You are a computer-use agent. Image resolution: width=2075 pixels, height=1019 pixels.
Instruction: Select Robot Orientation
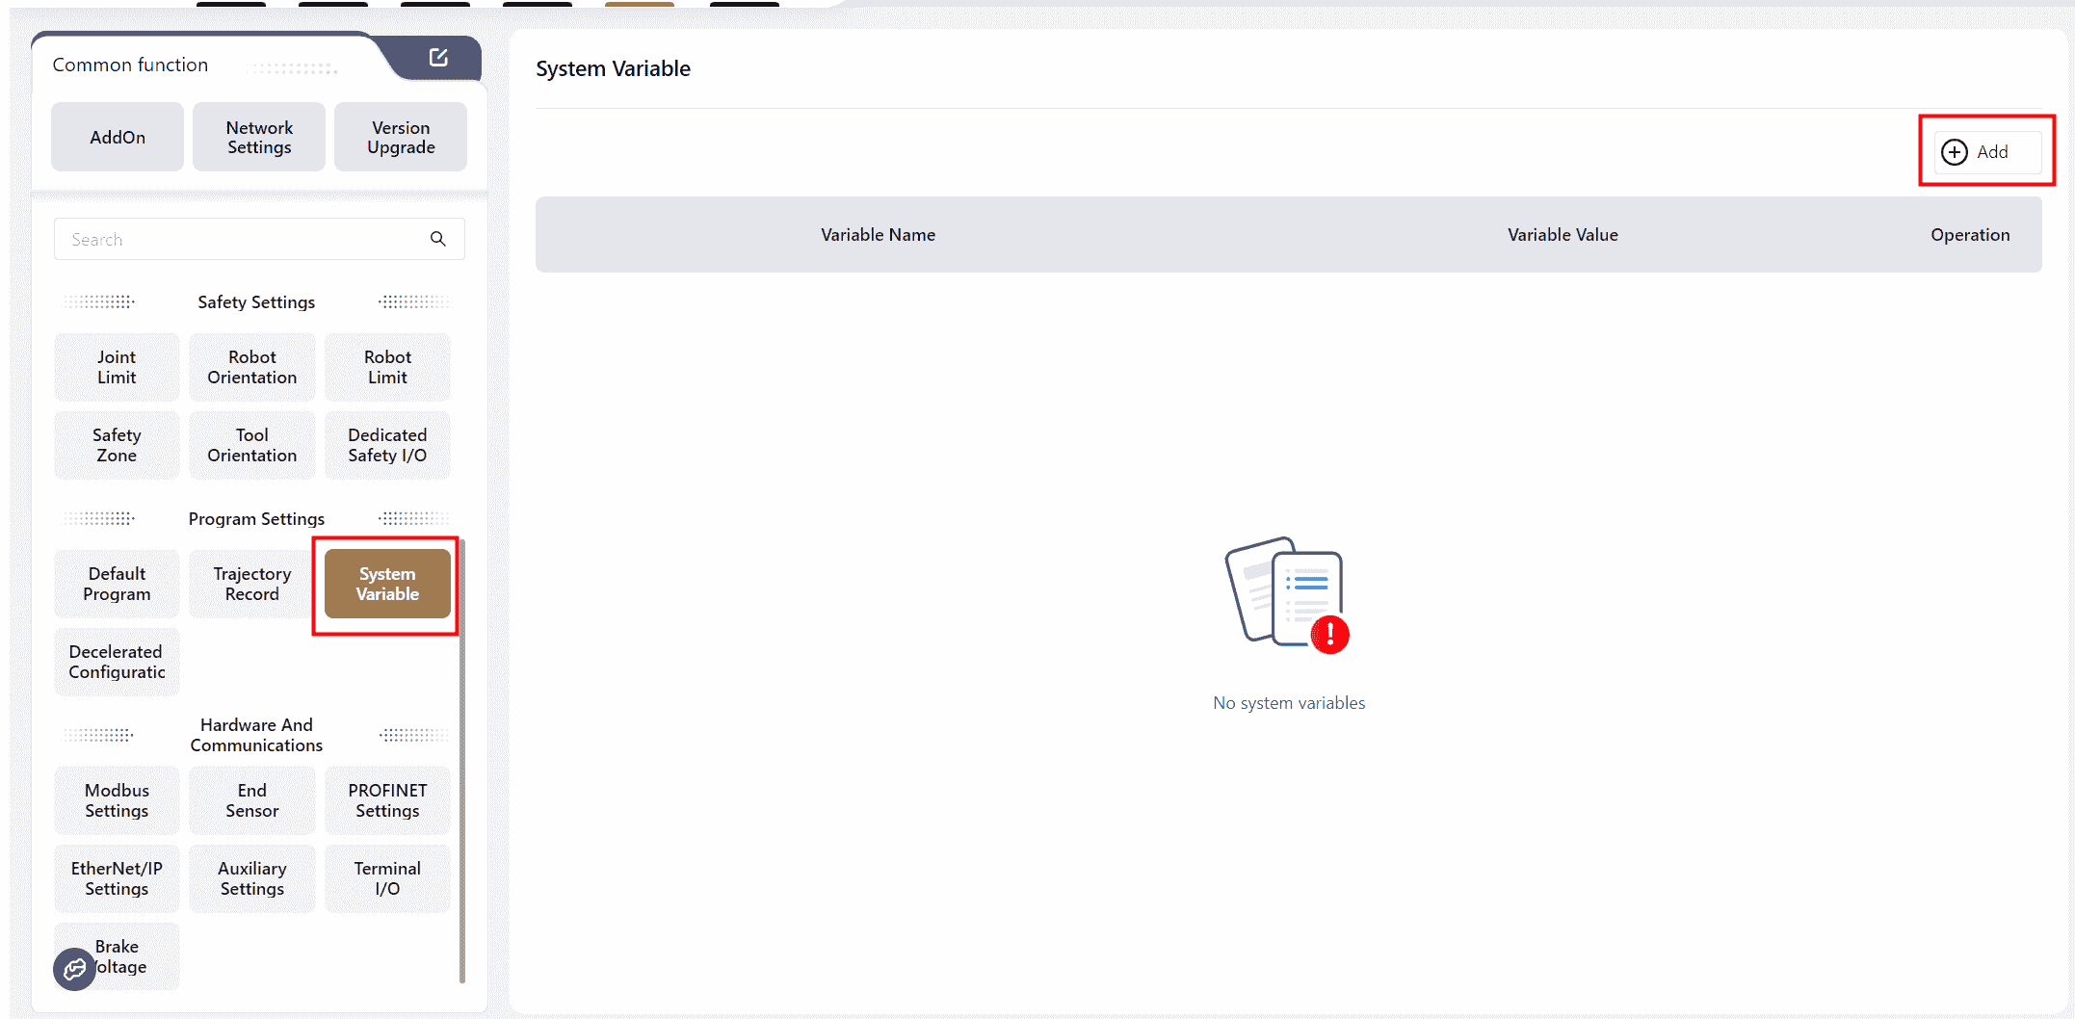tap(252, 367)
